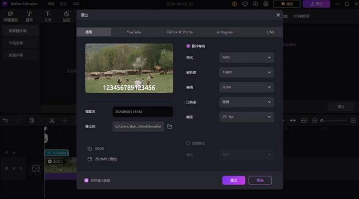Select the 影片導出 video export radio button

click(188, 46)
